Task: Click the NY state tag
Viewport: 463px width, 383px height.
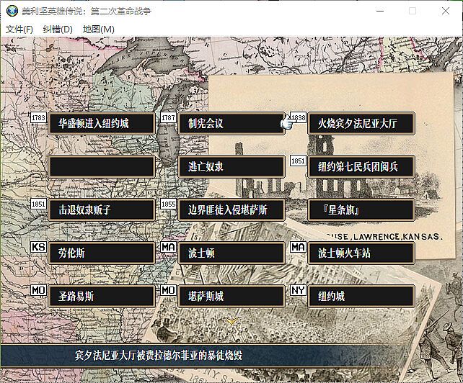Action: 298,290
